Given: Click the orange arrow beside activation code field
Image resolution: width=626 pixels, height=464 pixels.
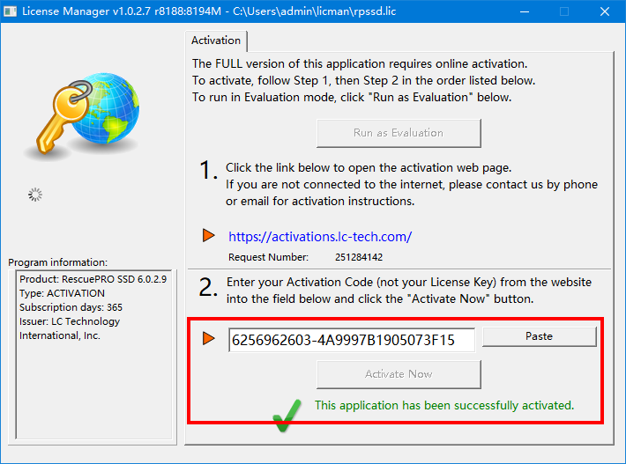Looking at the screenshot, I should click(208, 338).
